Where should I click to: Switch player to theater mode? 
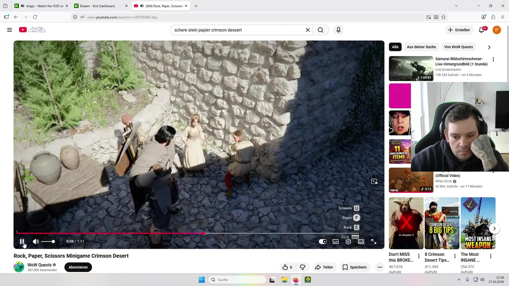(361, 242)
